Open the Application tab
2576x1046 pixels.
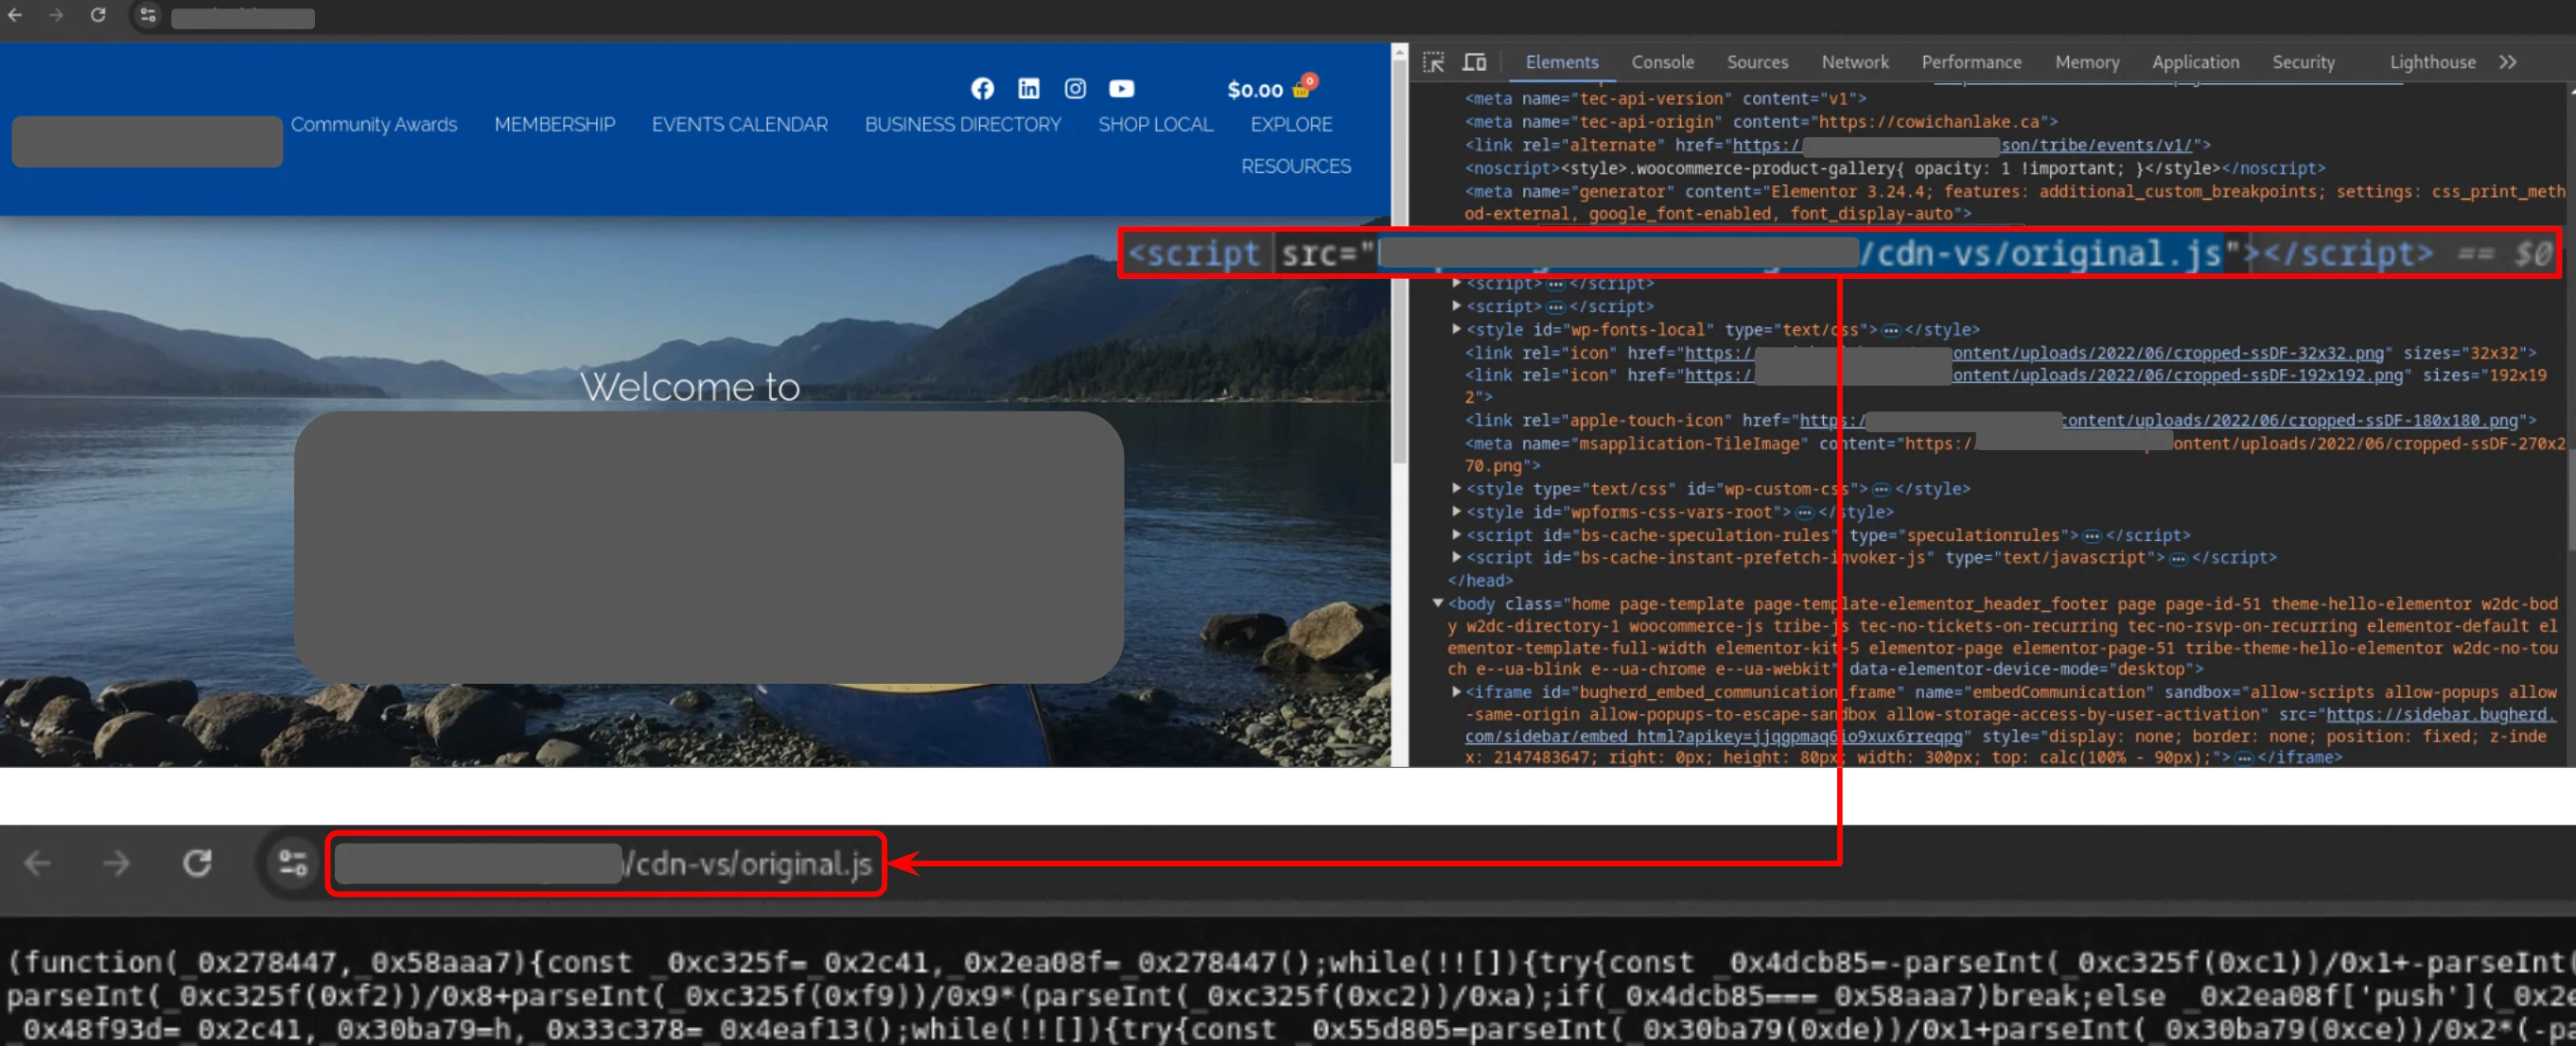(x=2195, y=62)
